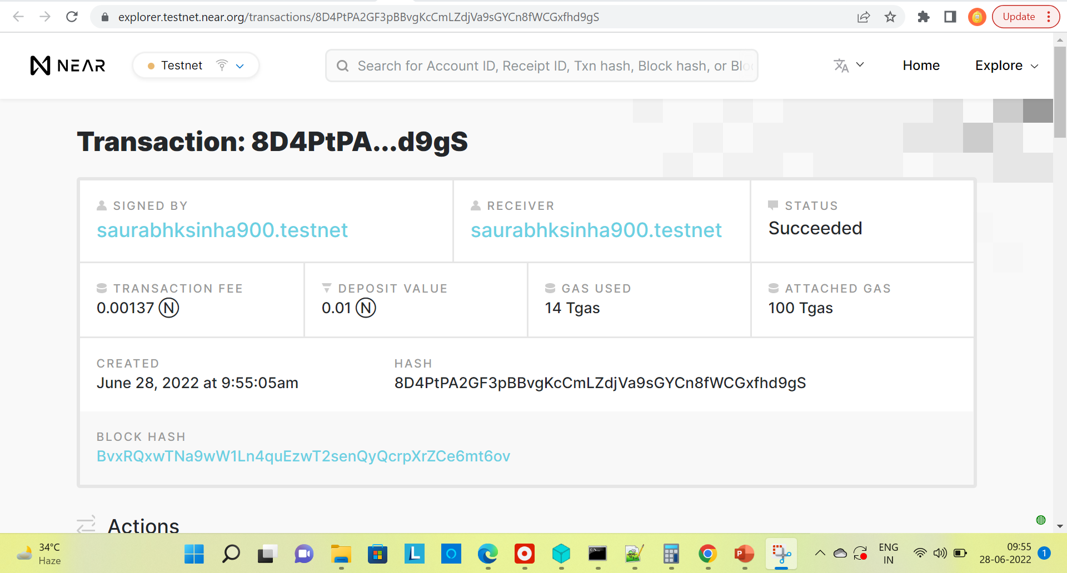The image size is (1067, 573).
Task: Open the block hash BvxRQxw link
Action: click(x=303, y=456)
